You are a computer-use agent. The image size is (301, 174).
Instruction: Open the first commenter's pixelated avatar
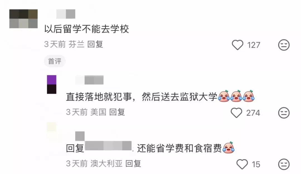(x=23, y=19)
